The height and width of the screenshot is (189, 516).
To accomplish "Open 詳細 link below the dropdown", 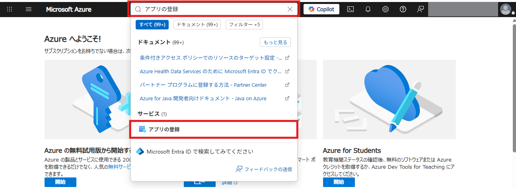I will [x=230, y=183].
